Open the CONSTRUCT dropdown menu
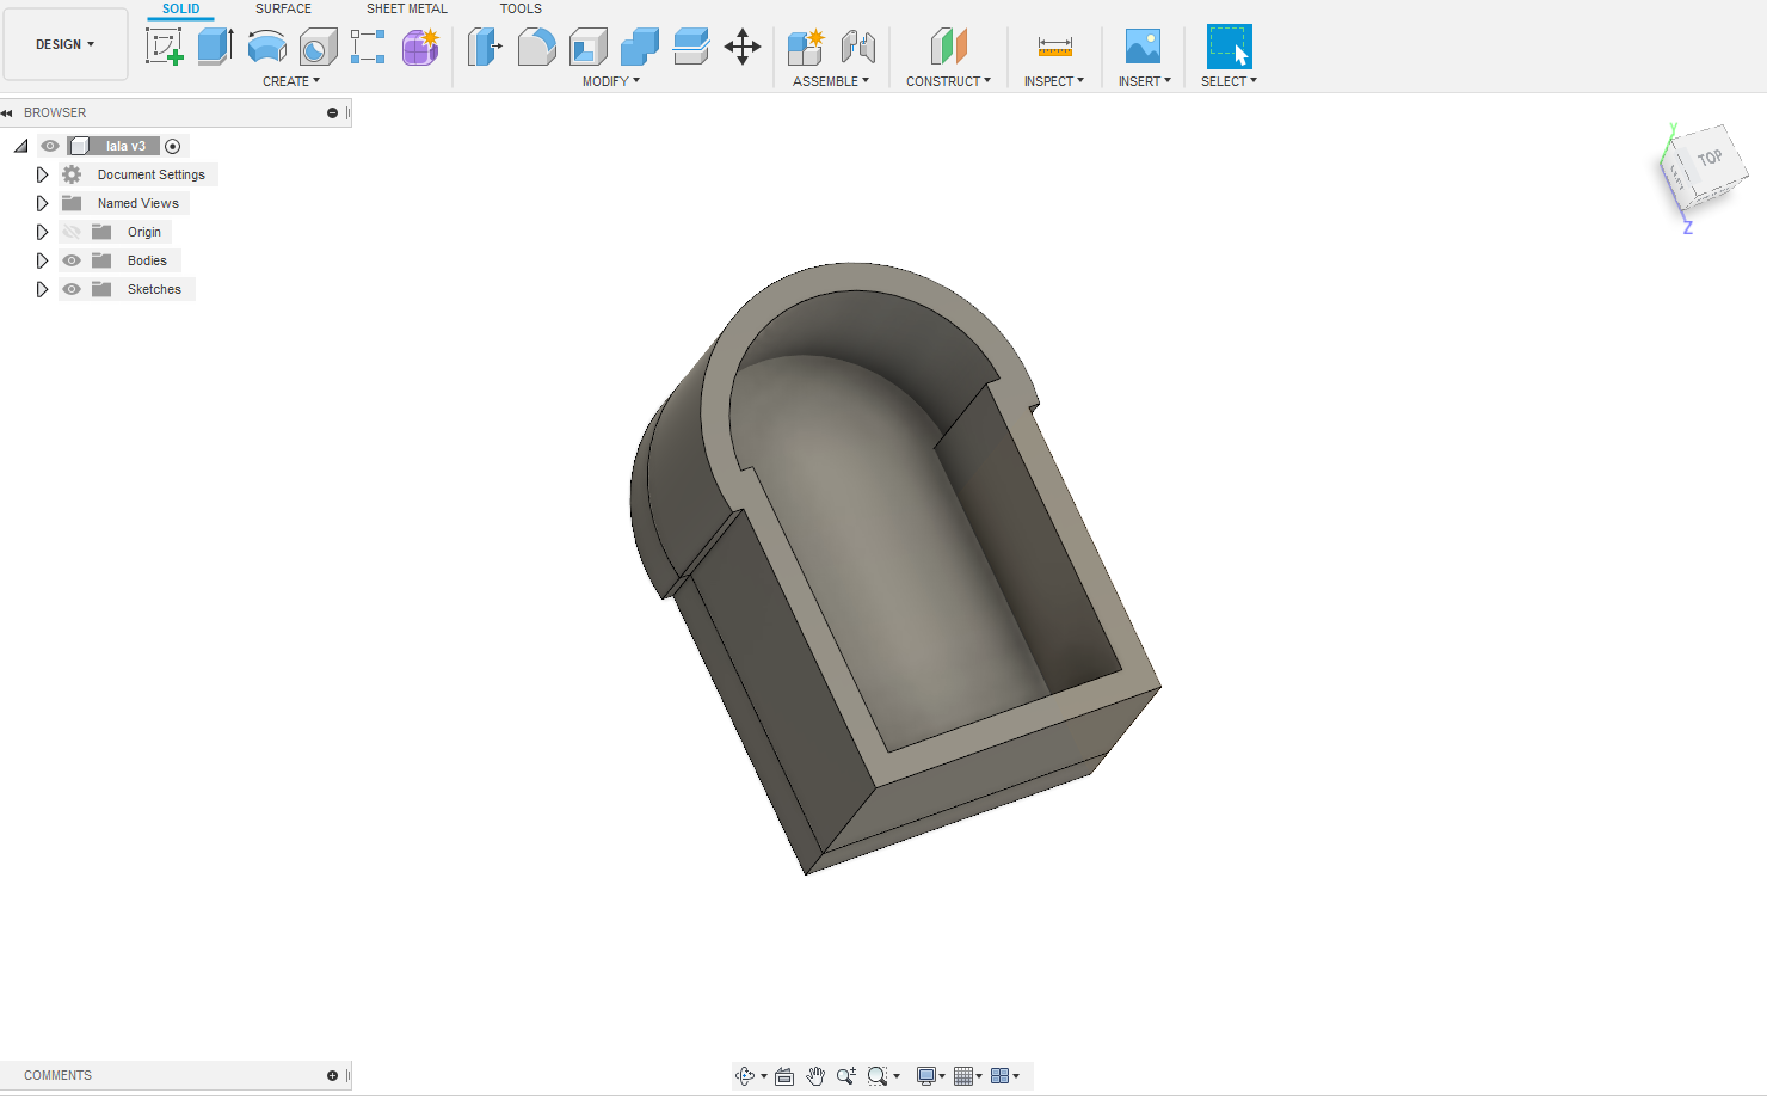This screenshot has width=1767, height=1096. tap(949, 81)
